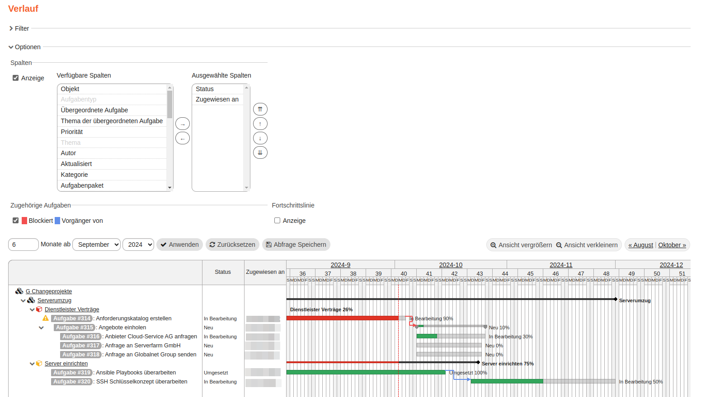This screenshot has height=397, width=701.
Task: Uncheck the Spalten Anzeige checkbox
Action: (16, 78)
